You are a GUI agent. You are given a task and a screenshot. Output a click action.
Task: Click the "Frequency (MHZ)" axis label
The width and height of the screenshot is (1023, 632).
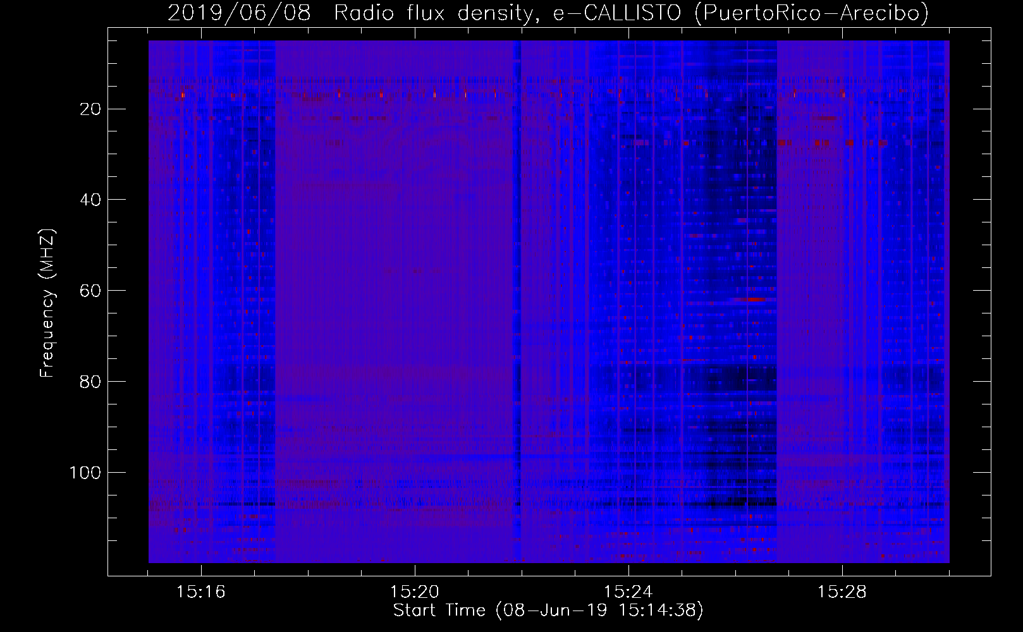click(x=47, y=303)
